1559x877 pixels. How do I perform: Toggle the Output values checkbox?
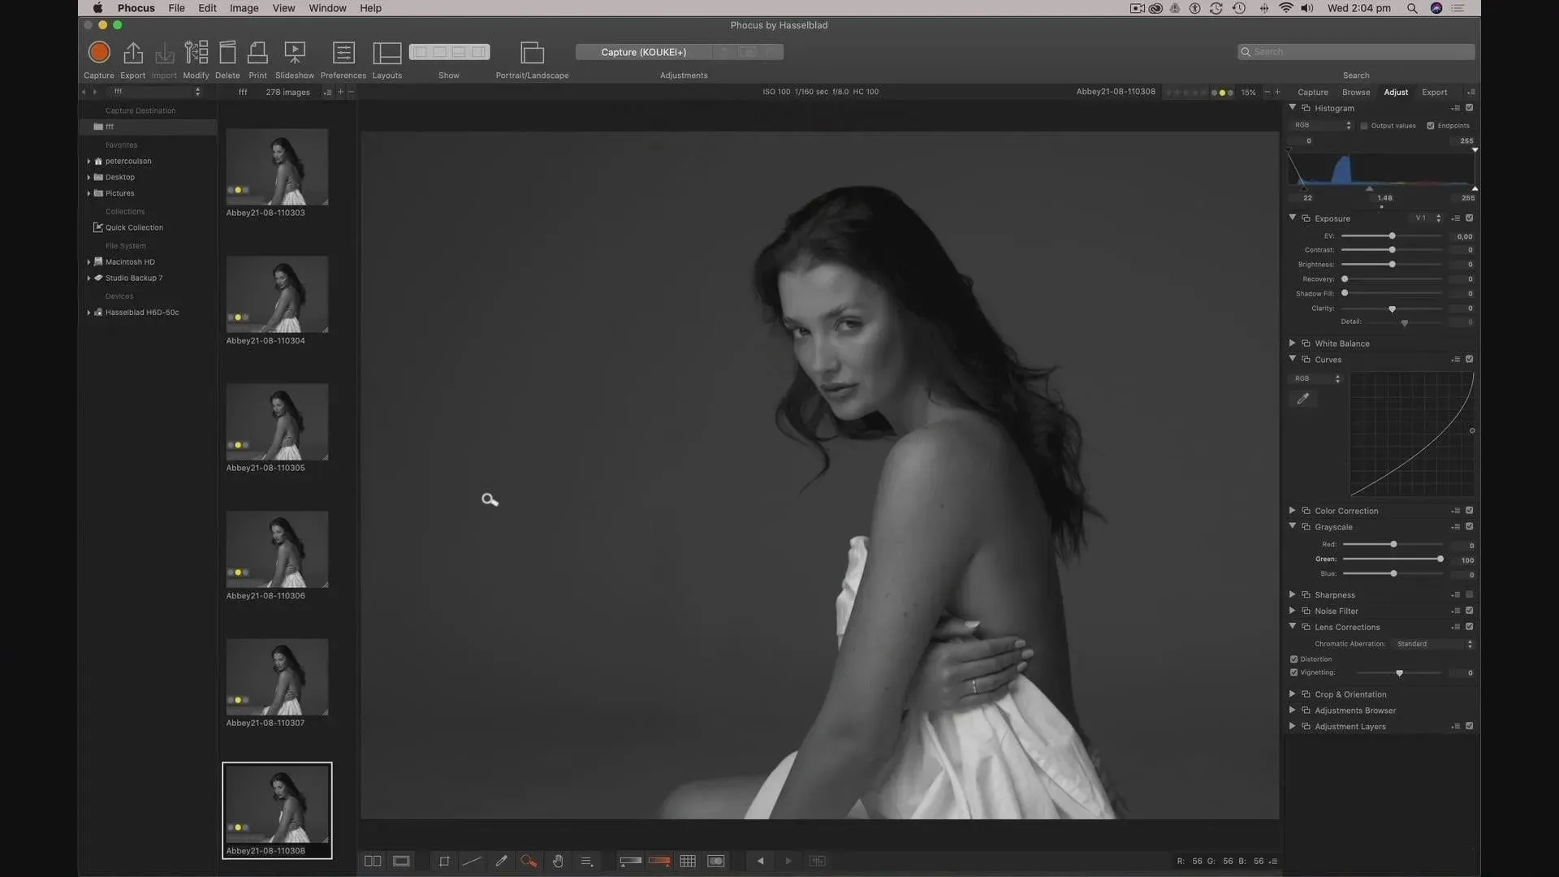1364,126
